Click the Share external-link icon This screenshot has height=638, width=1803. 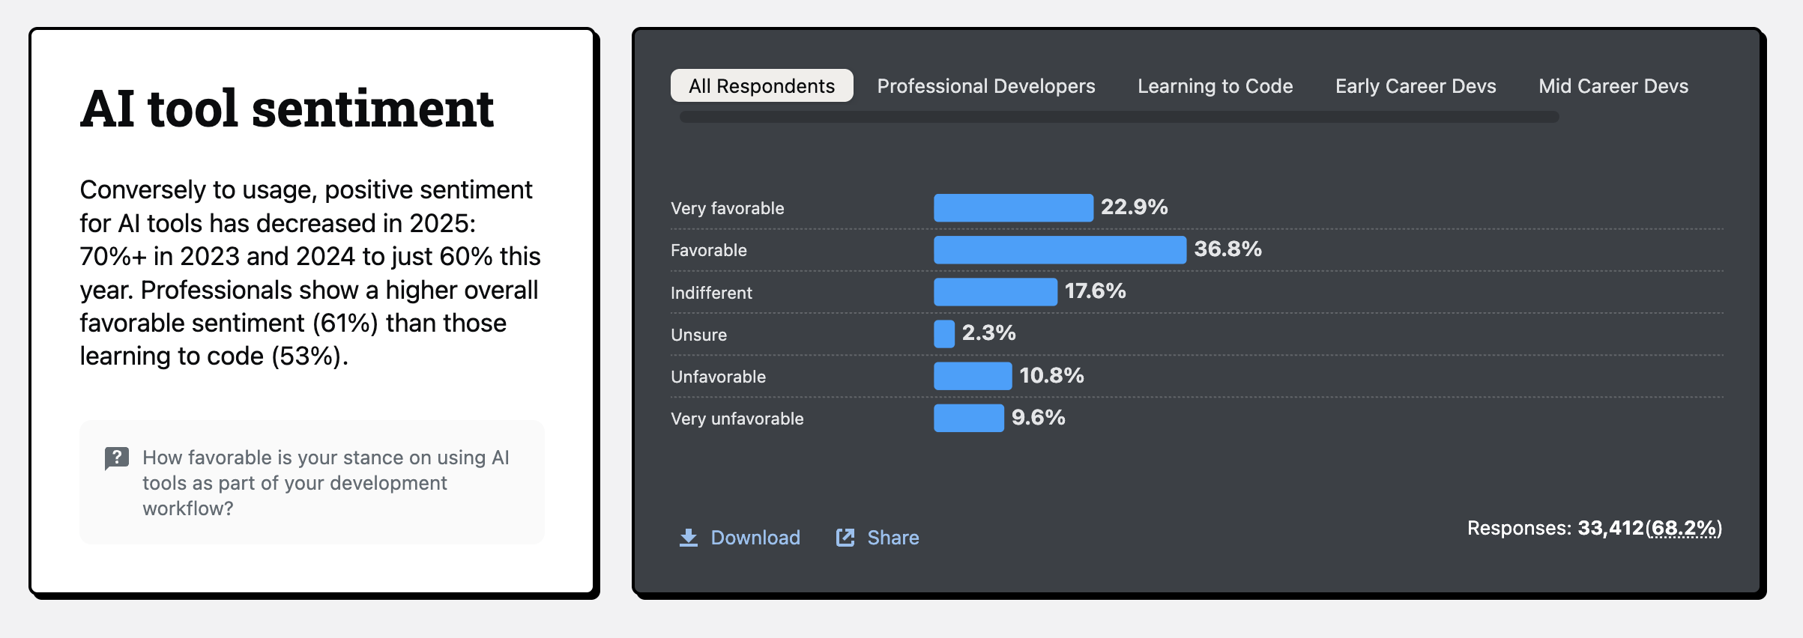(845, 538)
